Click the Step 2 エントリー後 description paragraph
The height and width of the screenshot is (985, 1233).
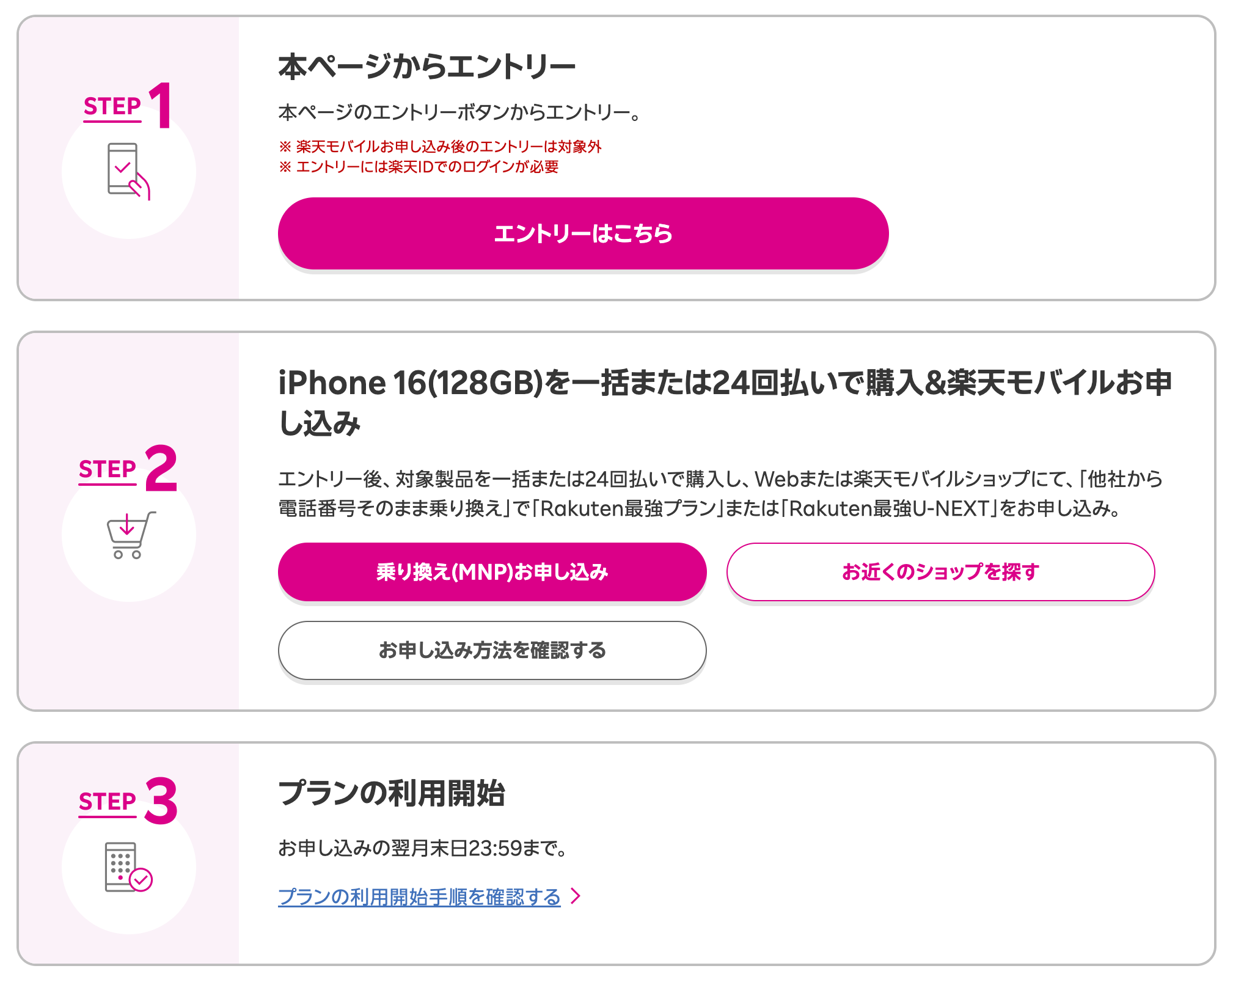point(720,493)
